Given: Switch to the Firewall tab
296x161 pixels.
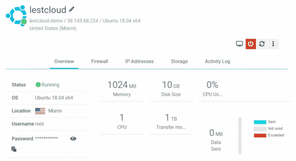Looking at the screenshot, I should tap(100, 61).
